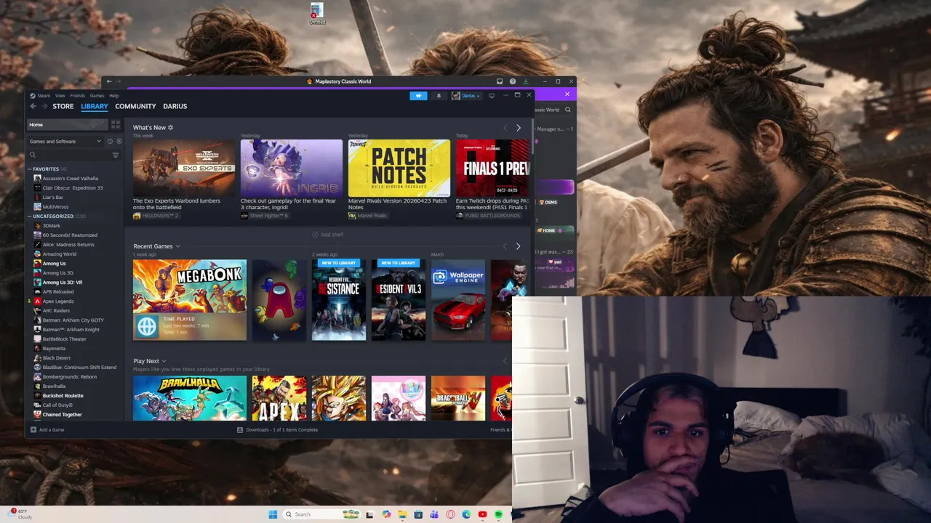
Task: Open Brawlhalla tile in Play Next
Action: (190, 398)
